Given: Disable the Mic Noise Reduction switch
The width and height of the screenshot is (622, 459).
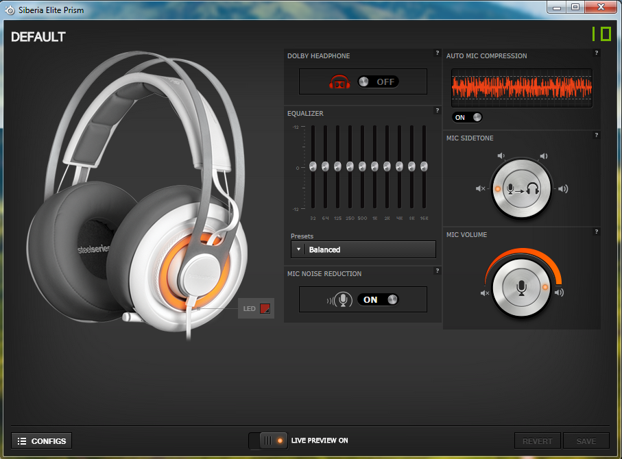Looking at the screenshot, I should (x=378, y=299).
